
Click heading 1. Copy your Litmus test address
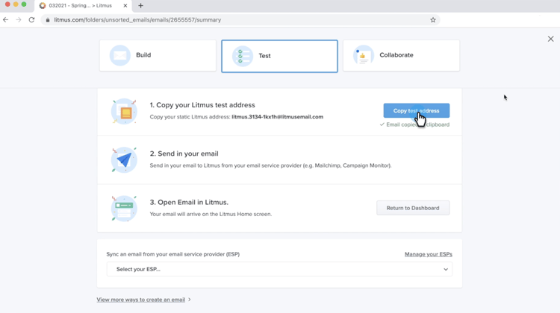click(x=202, y=105)
